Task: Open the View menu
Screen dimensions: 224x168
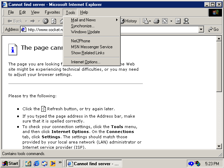Action: (x=35, y=12)
